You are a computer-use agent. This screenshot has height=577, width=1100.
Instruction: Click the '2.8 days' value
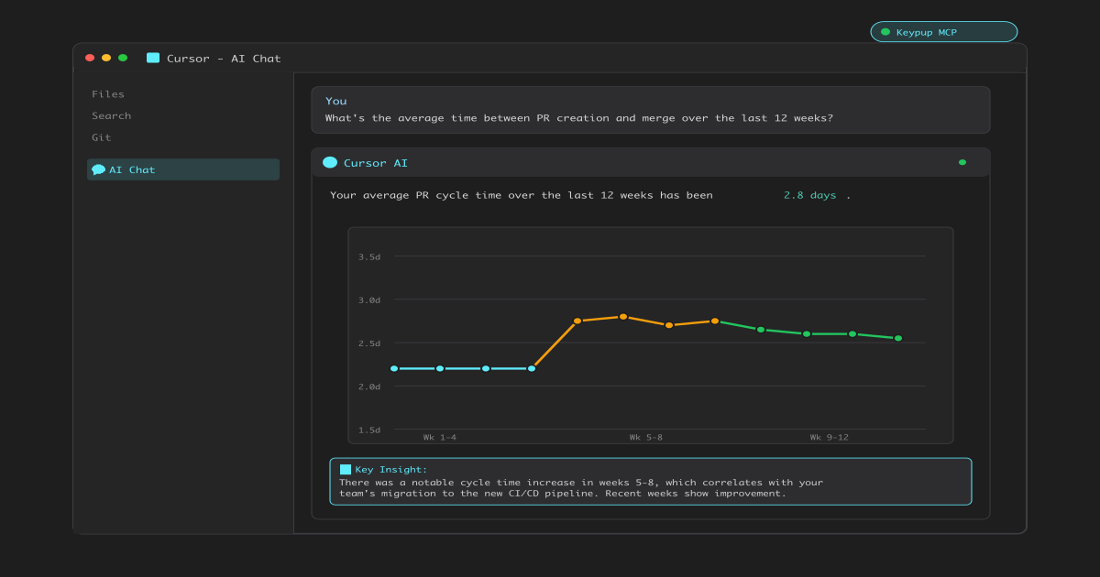[809, 195]
